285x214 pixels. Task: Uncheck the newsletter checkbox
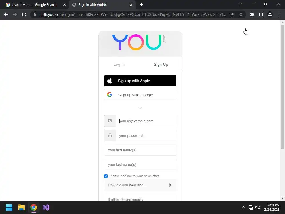(x=106, y=176)
